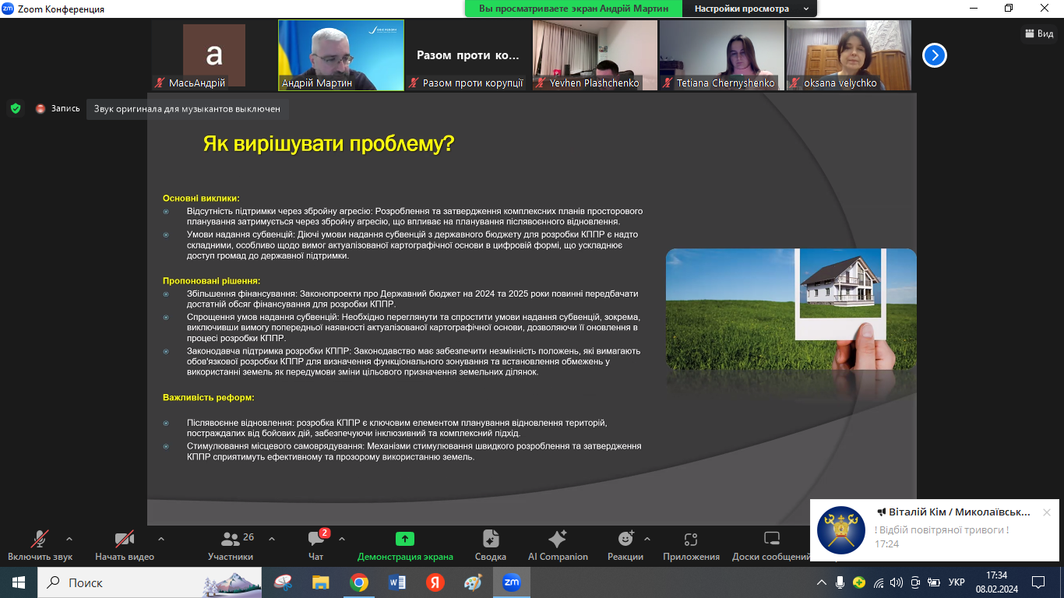Open audio options arrow beside Включить звук

(x=69, y=539)
